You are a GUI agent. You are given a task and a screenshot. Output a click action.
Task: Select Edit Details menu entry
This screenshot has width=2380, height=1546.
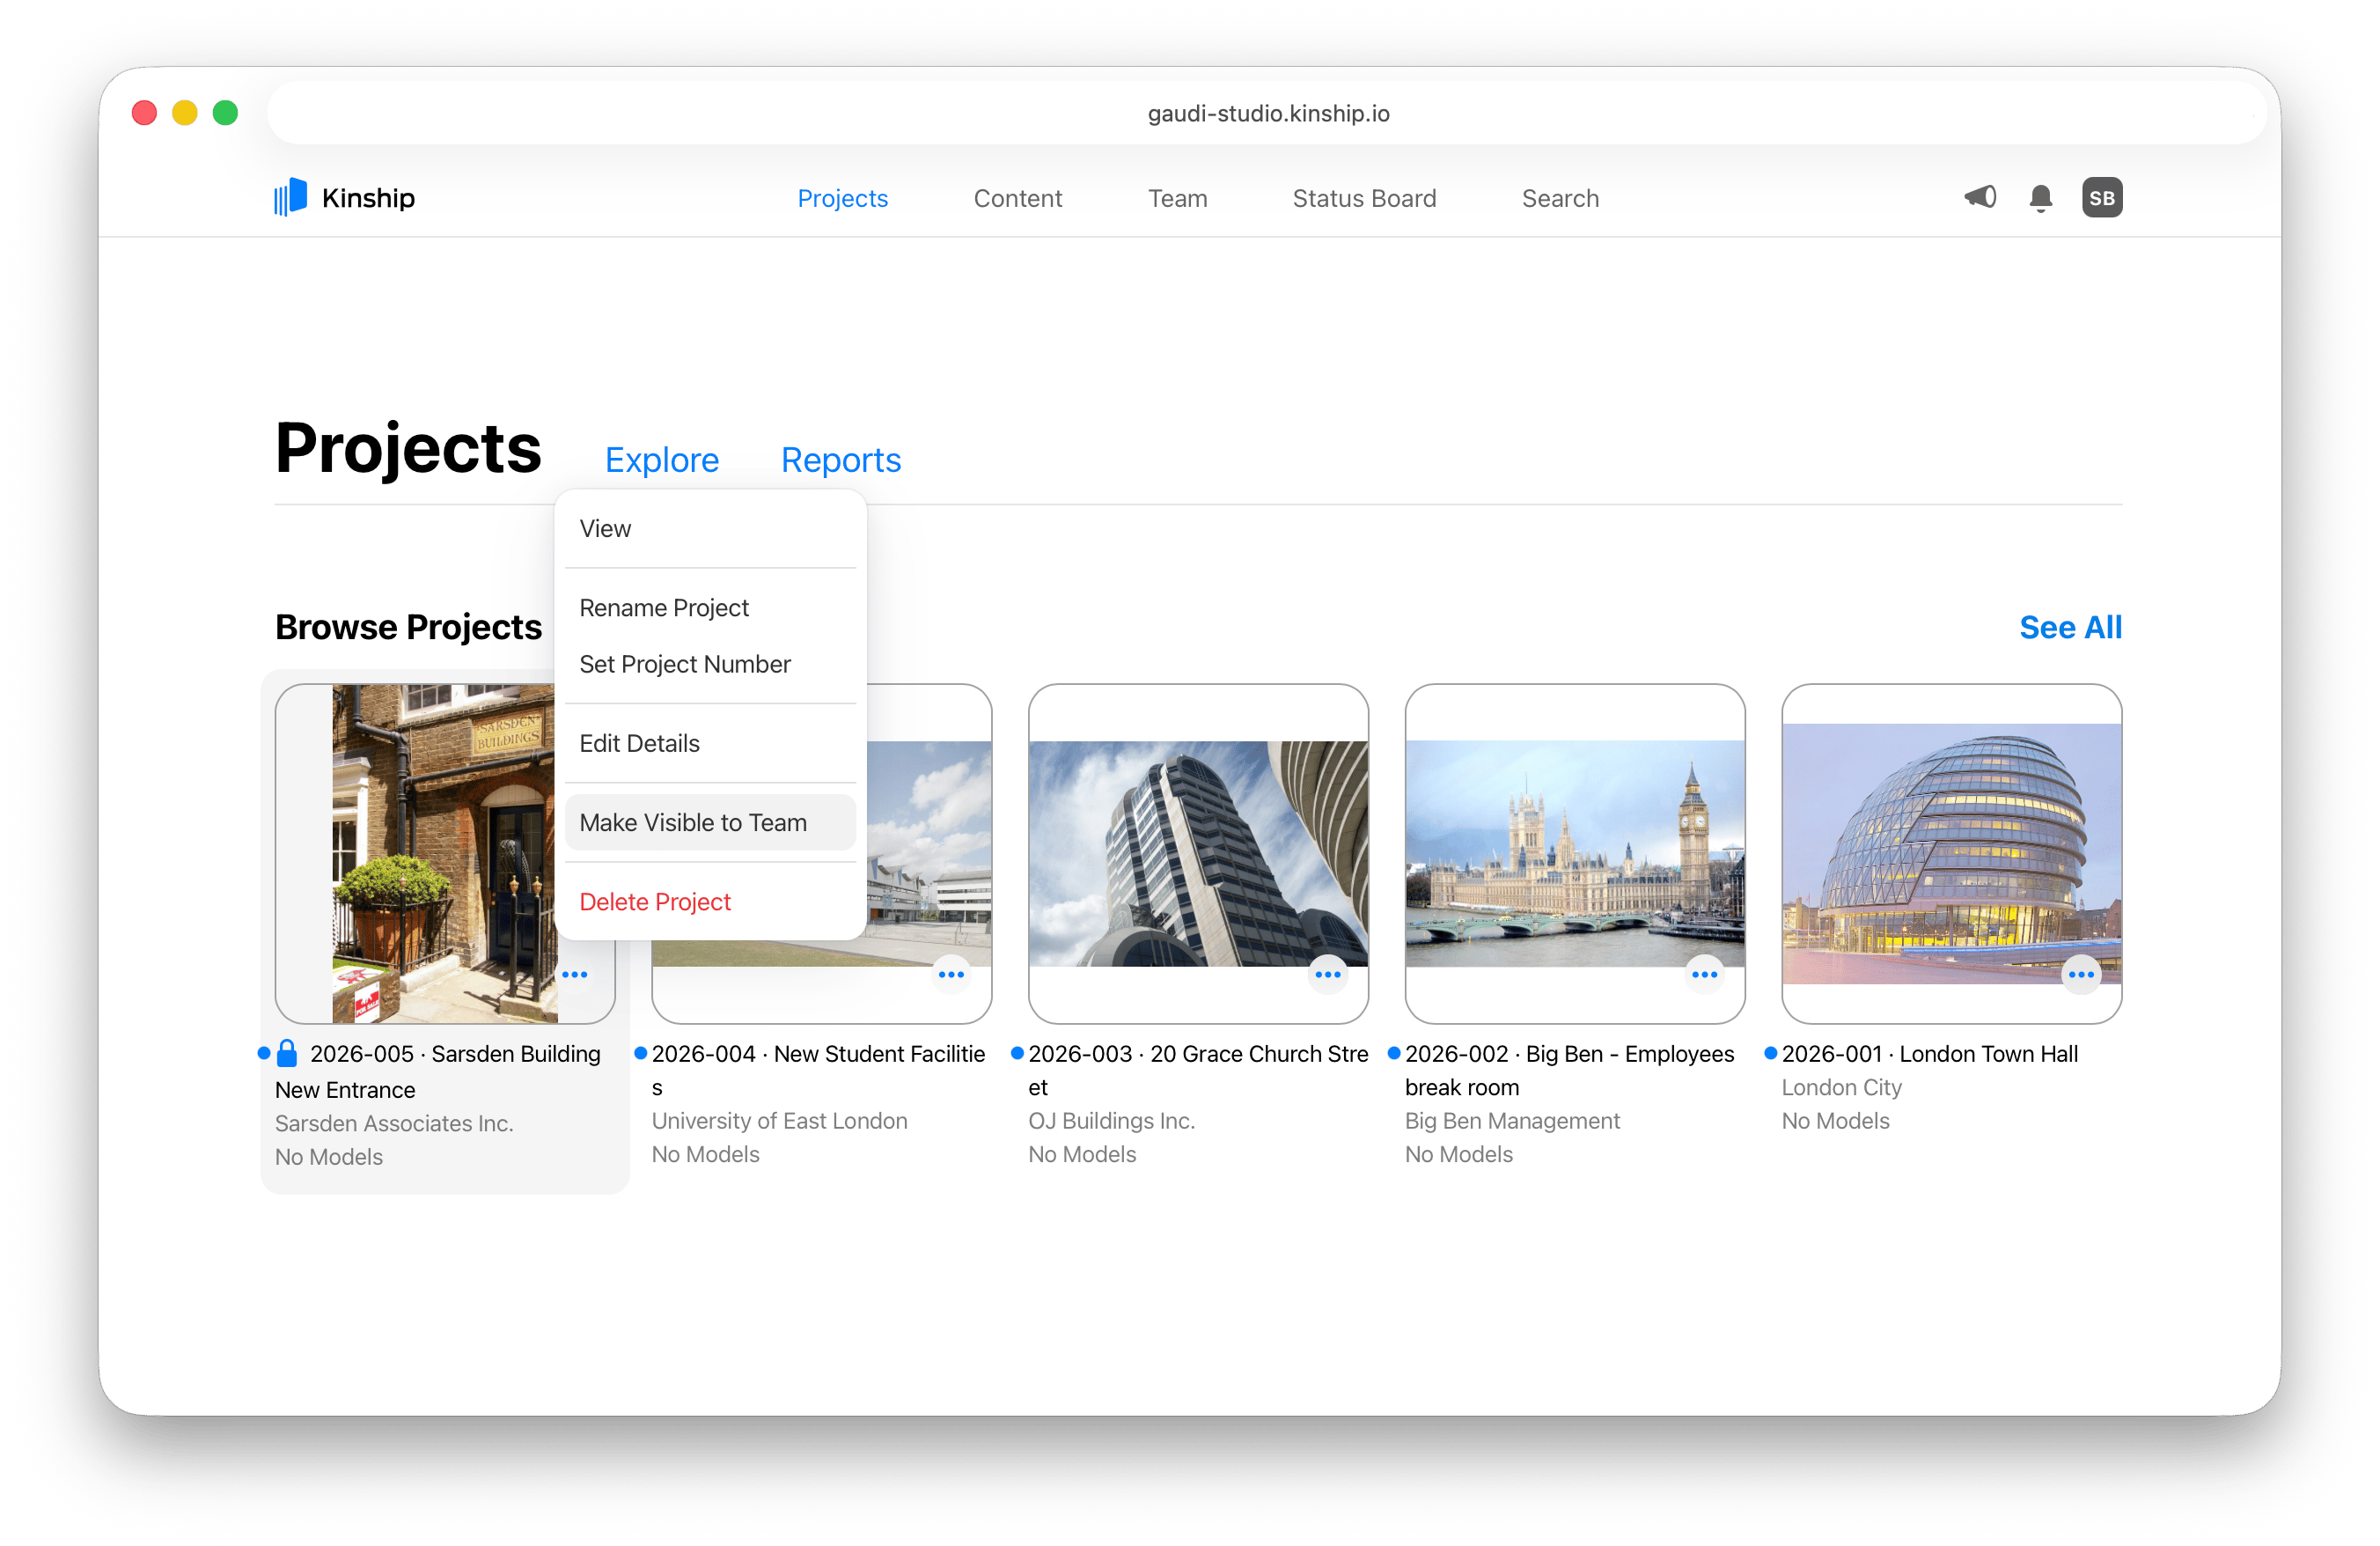tap(710, 743)
